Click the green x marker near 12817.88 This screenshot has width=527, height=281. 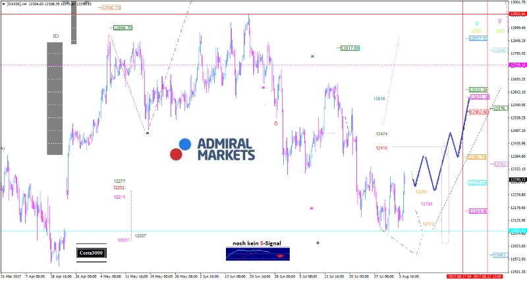coord(312,57)
